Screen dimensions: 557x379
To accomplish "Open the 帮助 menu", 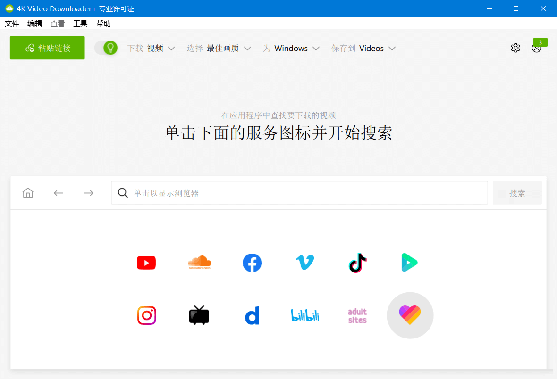I will (103, 23).
